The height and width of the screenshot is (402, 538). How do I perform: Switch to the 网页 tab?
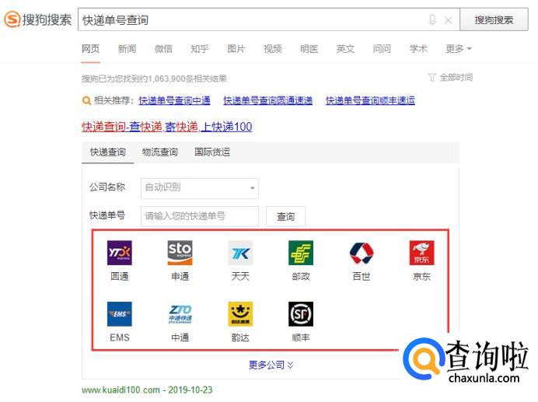(x=91, y=49)
